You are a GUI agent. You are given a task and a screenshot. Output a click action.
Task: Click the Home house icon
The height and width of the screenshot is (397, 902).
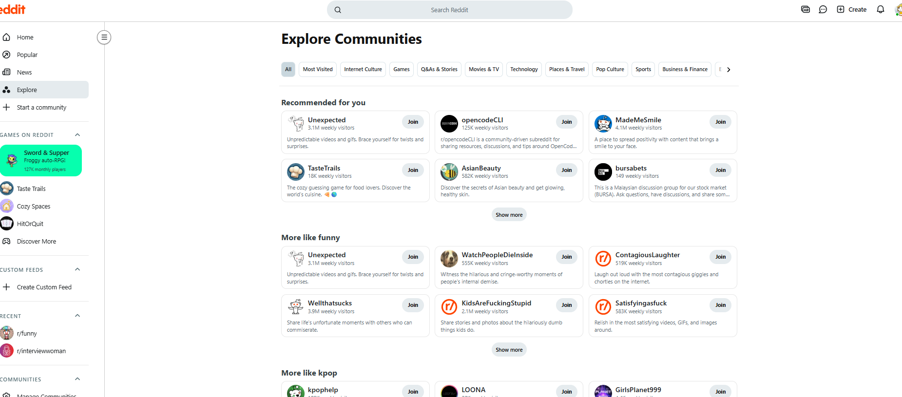[6, 37]
